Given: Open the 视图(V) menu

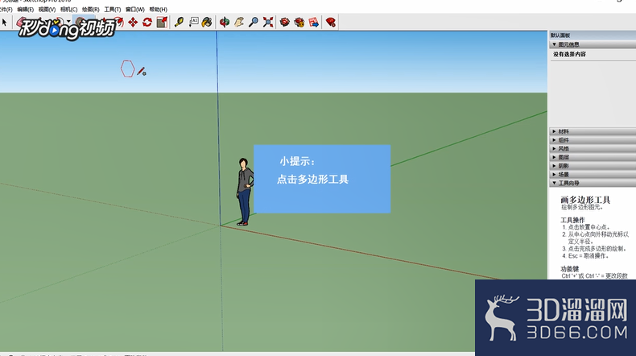Looking at the screenshot, I should pos(47,10).
